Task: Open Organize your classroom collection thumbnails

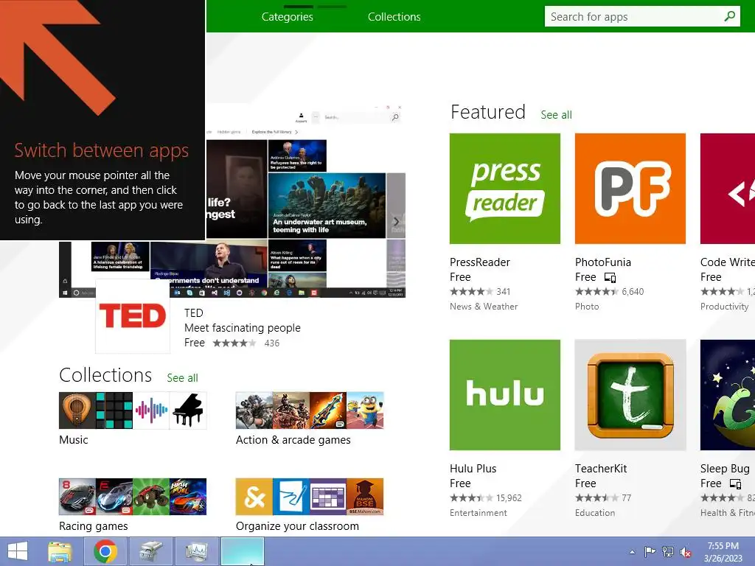Action: [310, 497]
